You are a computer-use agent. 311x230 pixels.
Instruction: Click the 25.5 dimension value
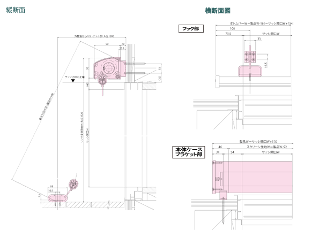pos(122,48)
